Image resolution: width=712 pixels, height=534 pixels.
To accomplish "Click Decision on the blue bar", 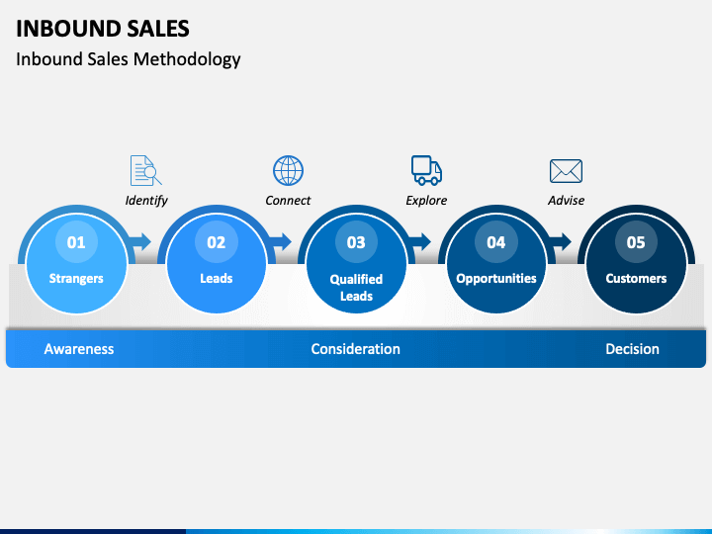I will click(632, 349).
